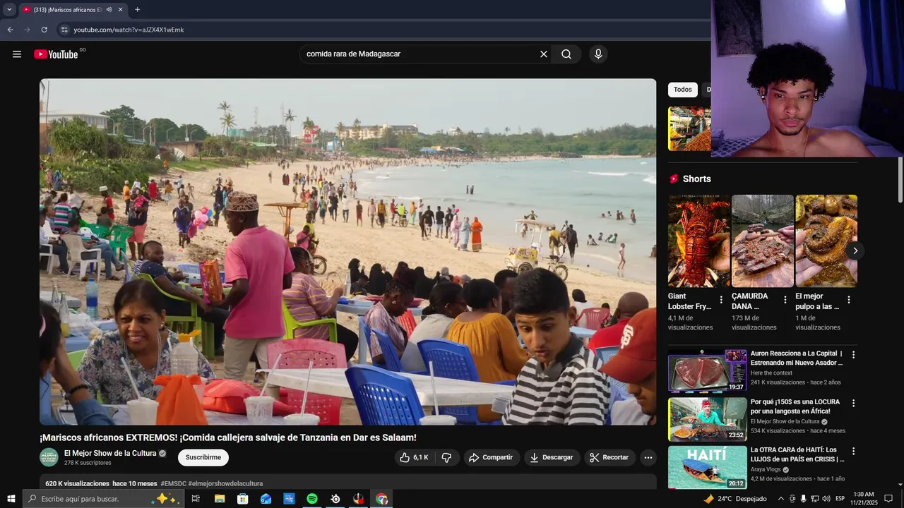This screenshot has height=508, width=904.
Task: Go back with browser back arrow
Action: coord(10,30)
